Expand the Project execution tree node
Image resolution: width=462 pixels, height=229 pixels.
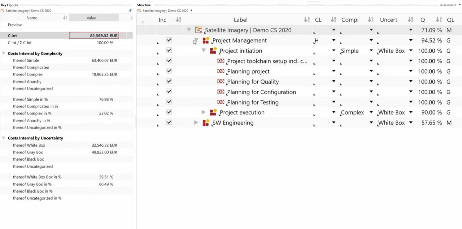point(203,112)
